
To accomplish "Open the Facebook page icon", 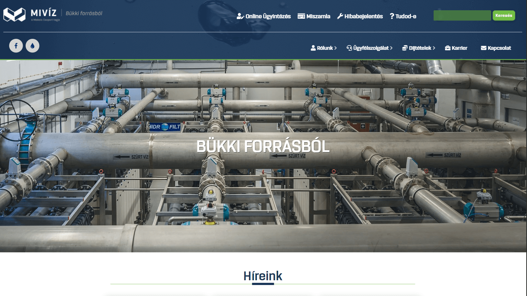I will tap(16, 46).
